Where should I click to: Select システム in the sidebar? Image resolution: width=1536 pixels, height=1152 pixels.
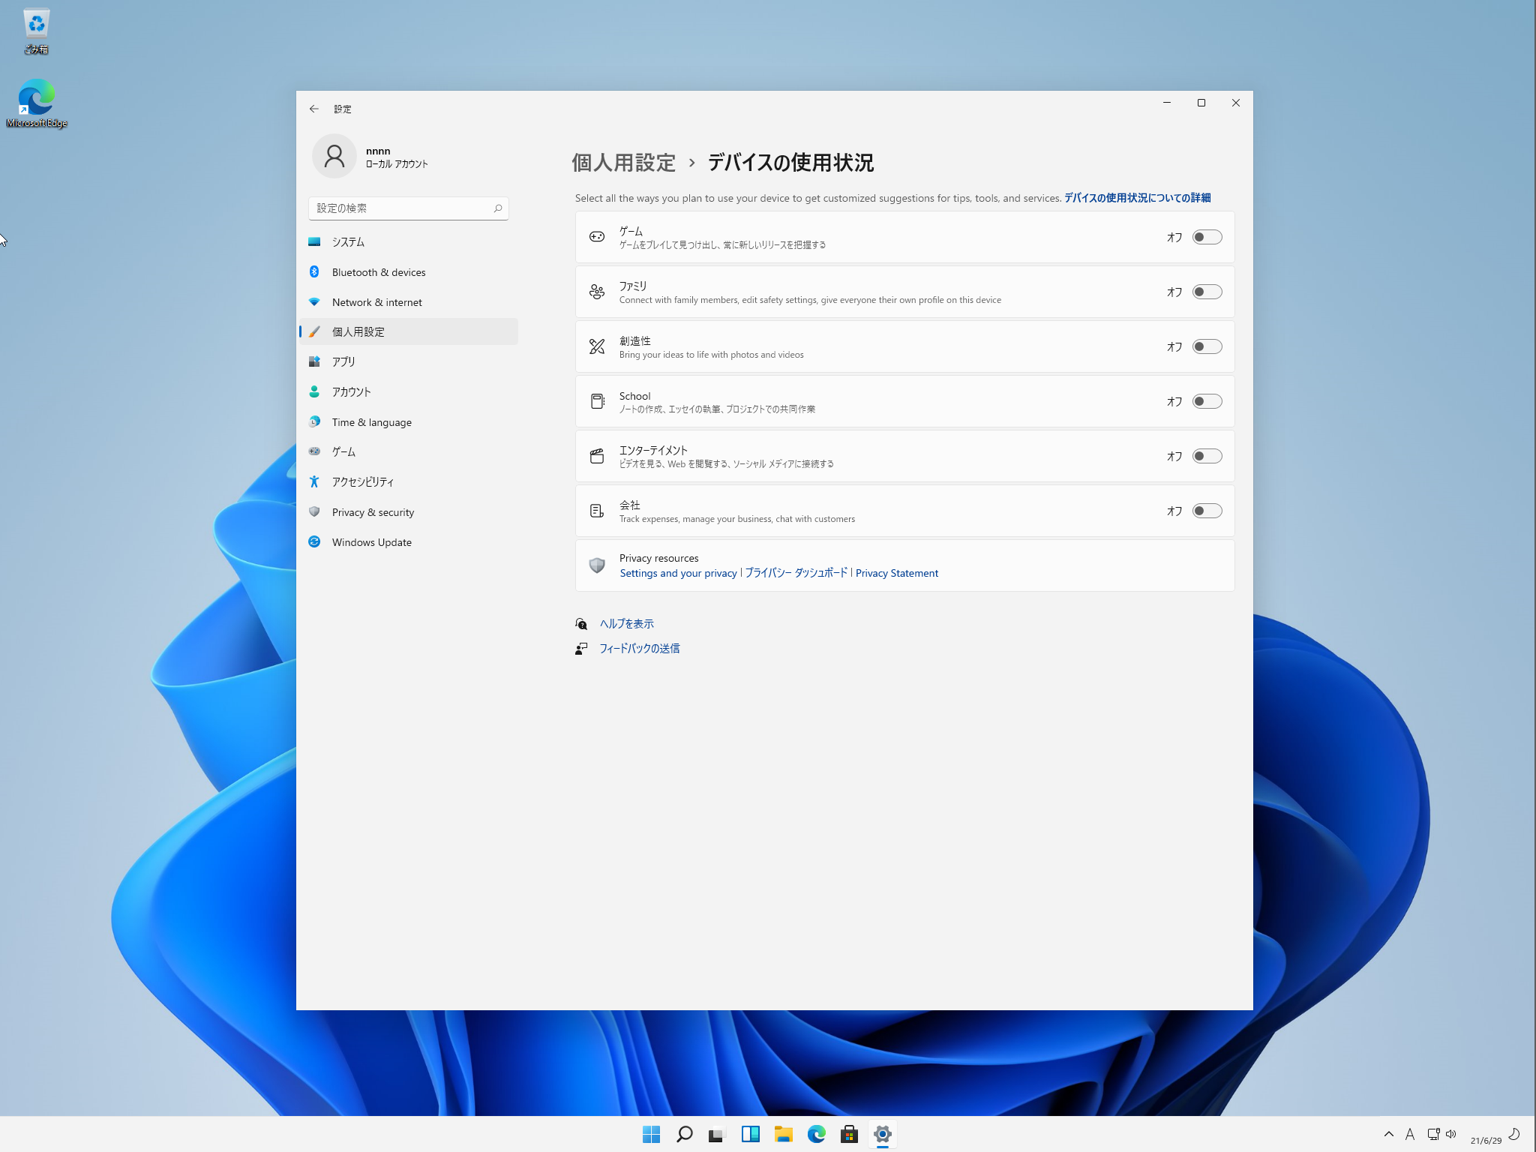tap(409, 241)
